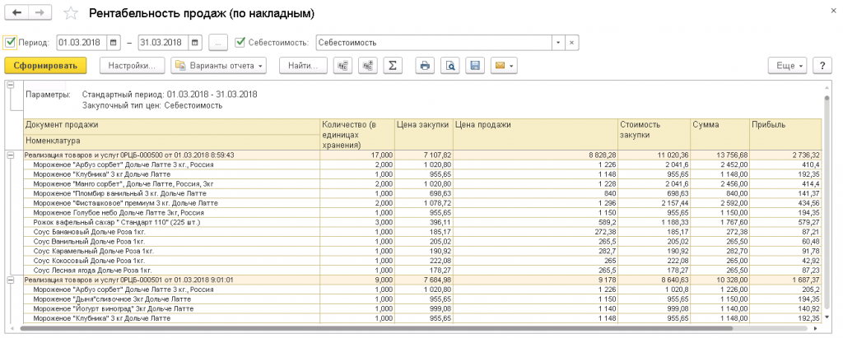Open Себестоимость price type dropdown arrow

click(x=558, y=43)
